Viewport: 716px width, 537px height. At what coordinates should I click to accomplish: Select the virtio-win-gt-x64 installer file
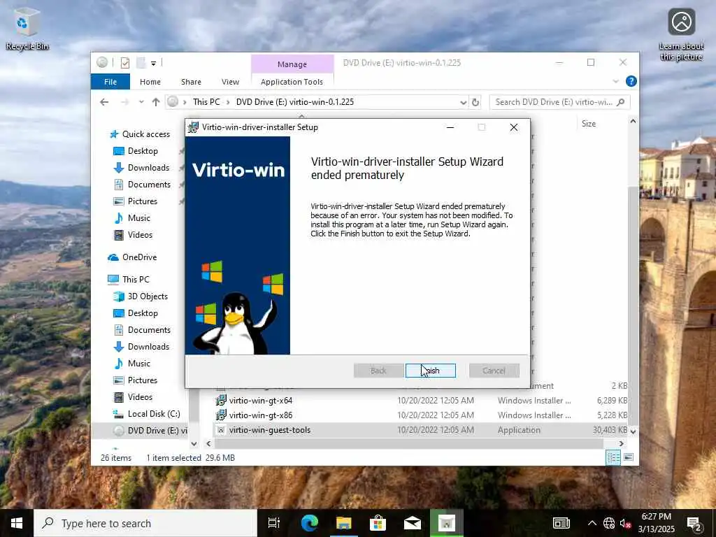click(261, 401)
